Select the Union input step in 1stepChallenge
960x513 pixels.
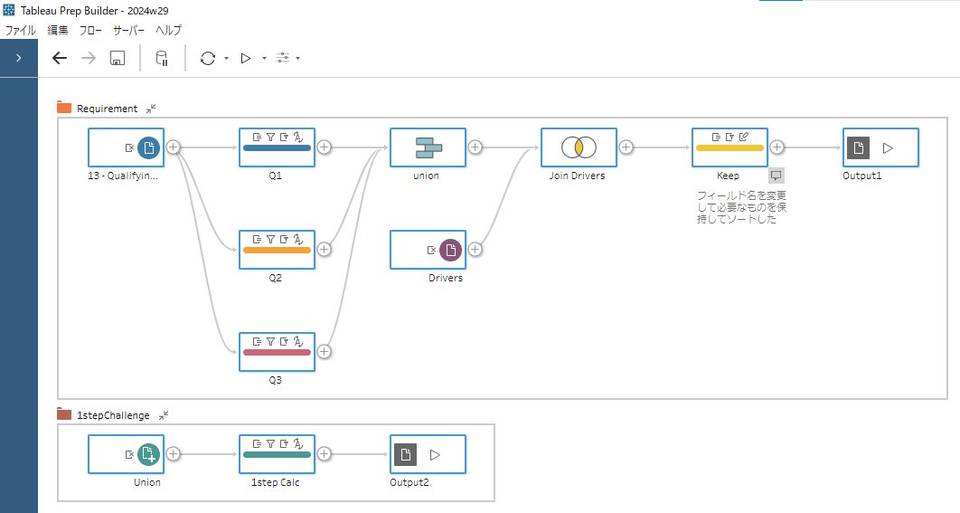[127, 454]
